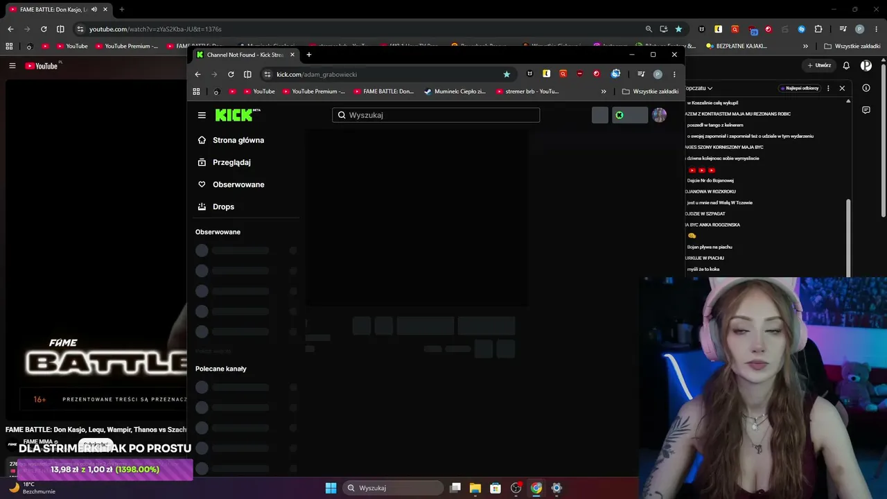887x499 pixels.
Task: Open the YouTube guide hamburger menu
Action: pos(12,66)
